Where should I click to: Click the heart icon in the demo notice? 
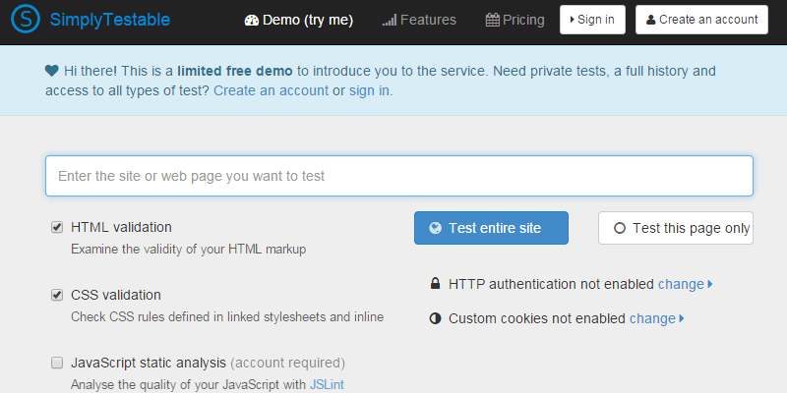click(52, 72)
